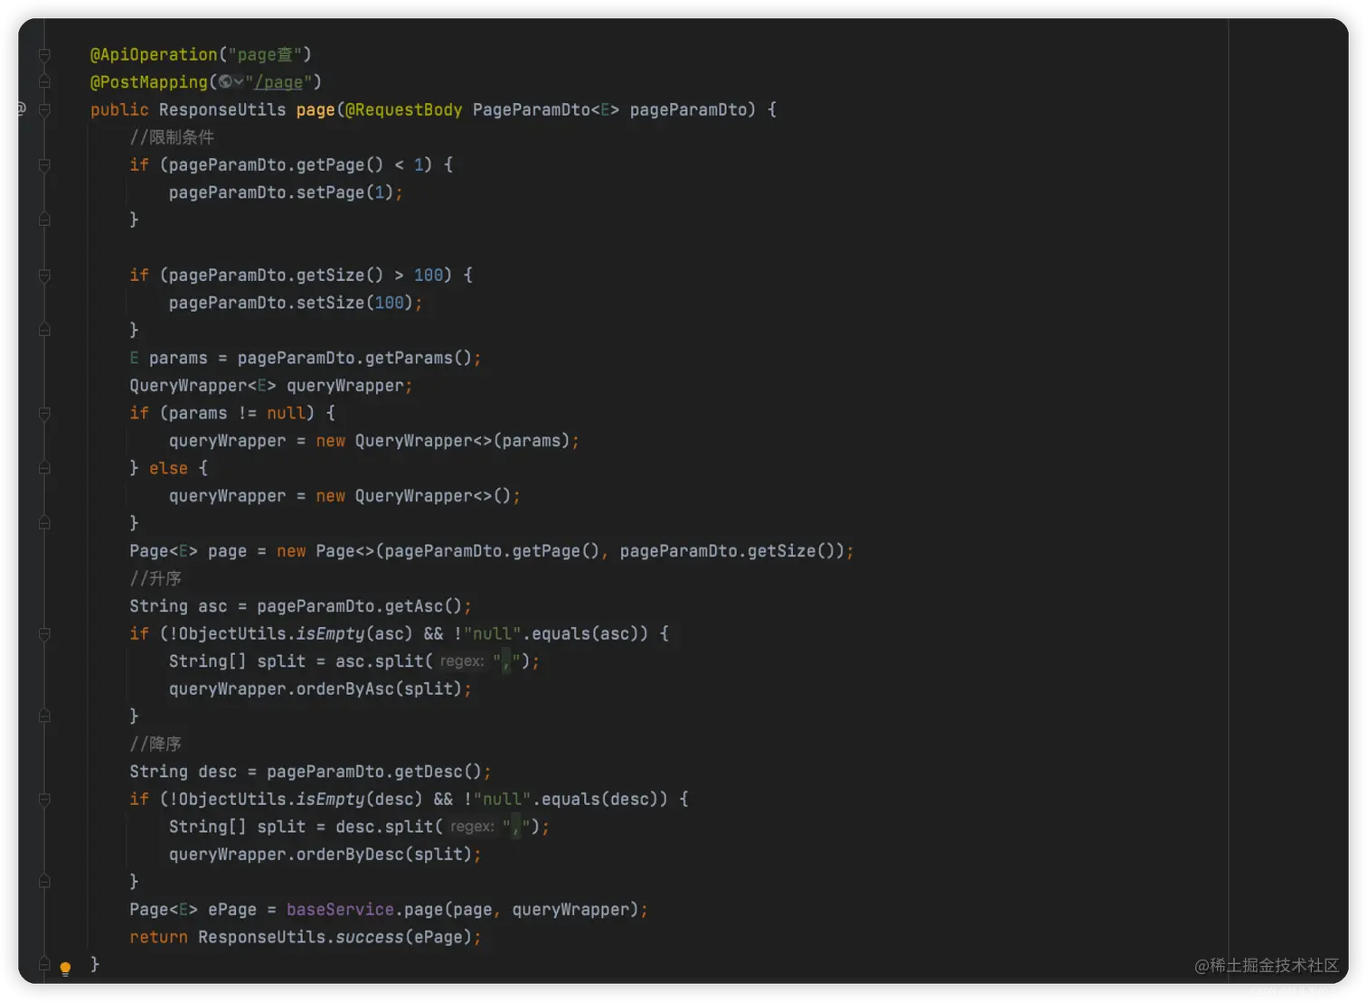The image size is (1367, 1002).
Task: Collapse the fold marker beside @ApiOperation line
Action: coord(44,55)
